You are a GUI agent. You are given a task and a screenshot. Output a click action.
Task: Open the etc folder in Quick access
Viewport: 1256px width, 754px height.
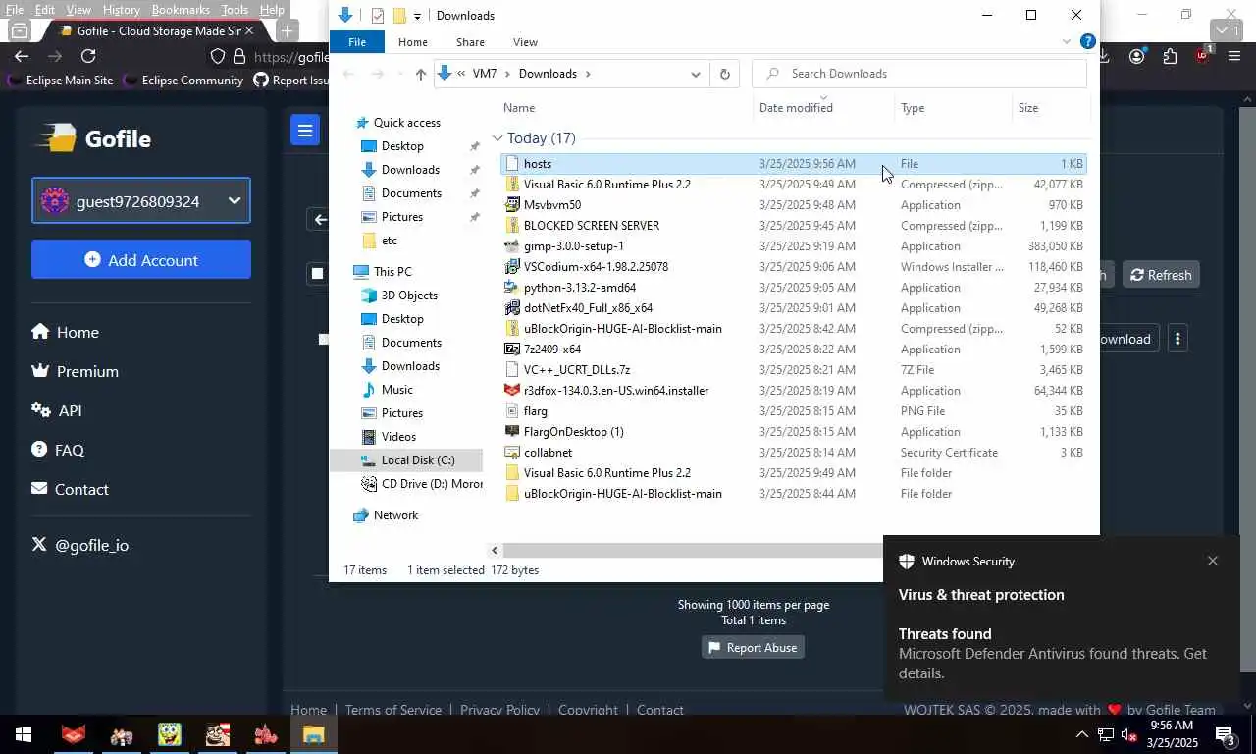click(389, 241)
